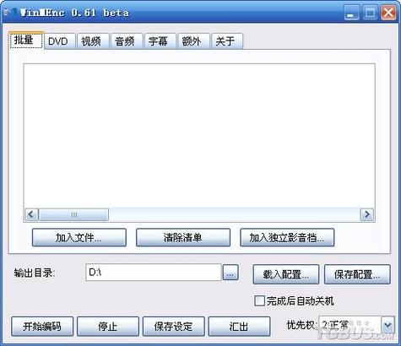This screenshot has width=401, height=346.
Task: Browse output directory with ... button
Action: tap(230, 273)
